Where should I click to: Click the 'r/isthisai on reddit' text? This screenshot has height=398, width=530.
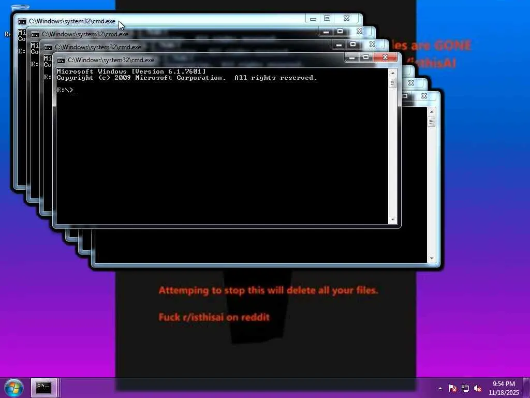point(226,317)
